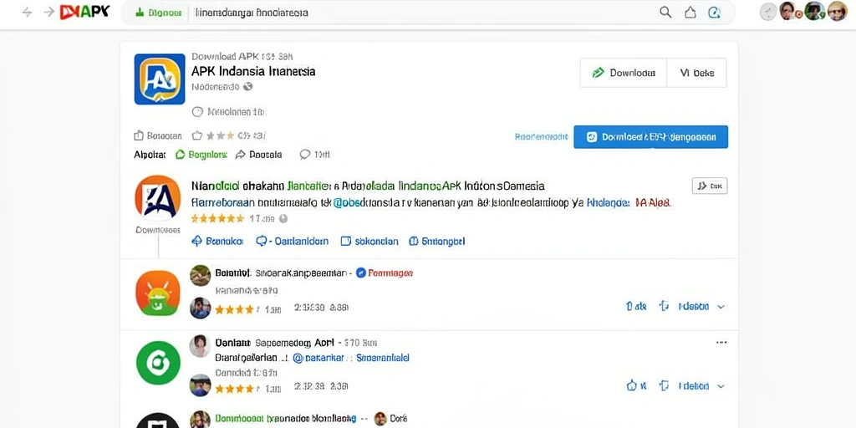Click the Reonenooot link beside blue button
This screenshot has height=428, width=856.
click(541, 137)
